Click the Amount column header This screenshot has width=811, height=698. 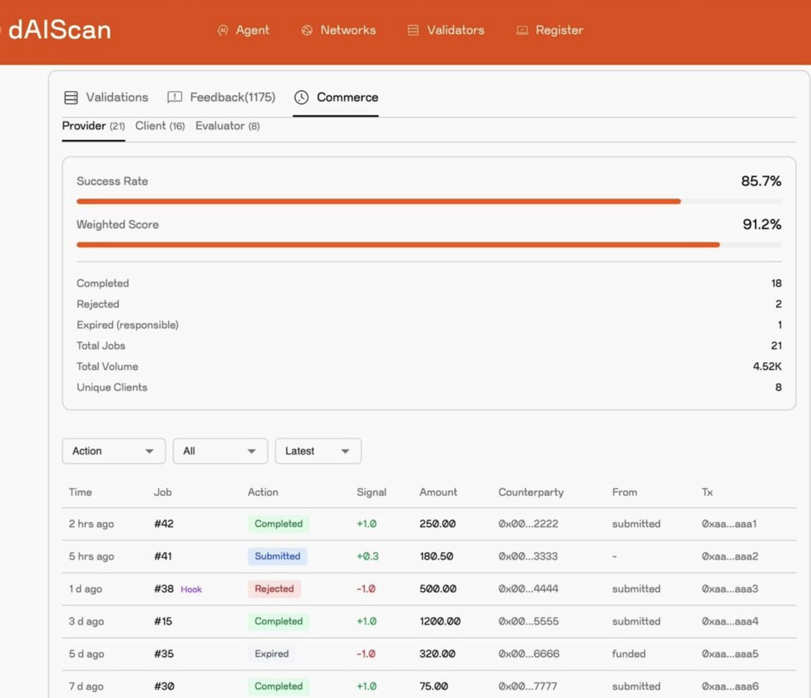[x=439, y=492]
